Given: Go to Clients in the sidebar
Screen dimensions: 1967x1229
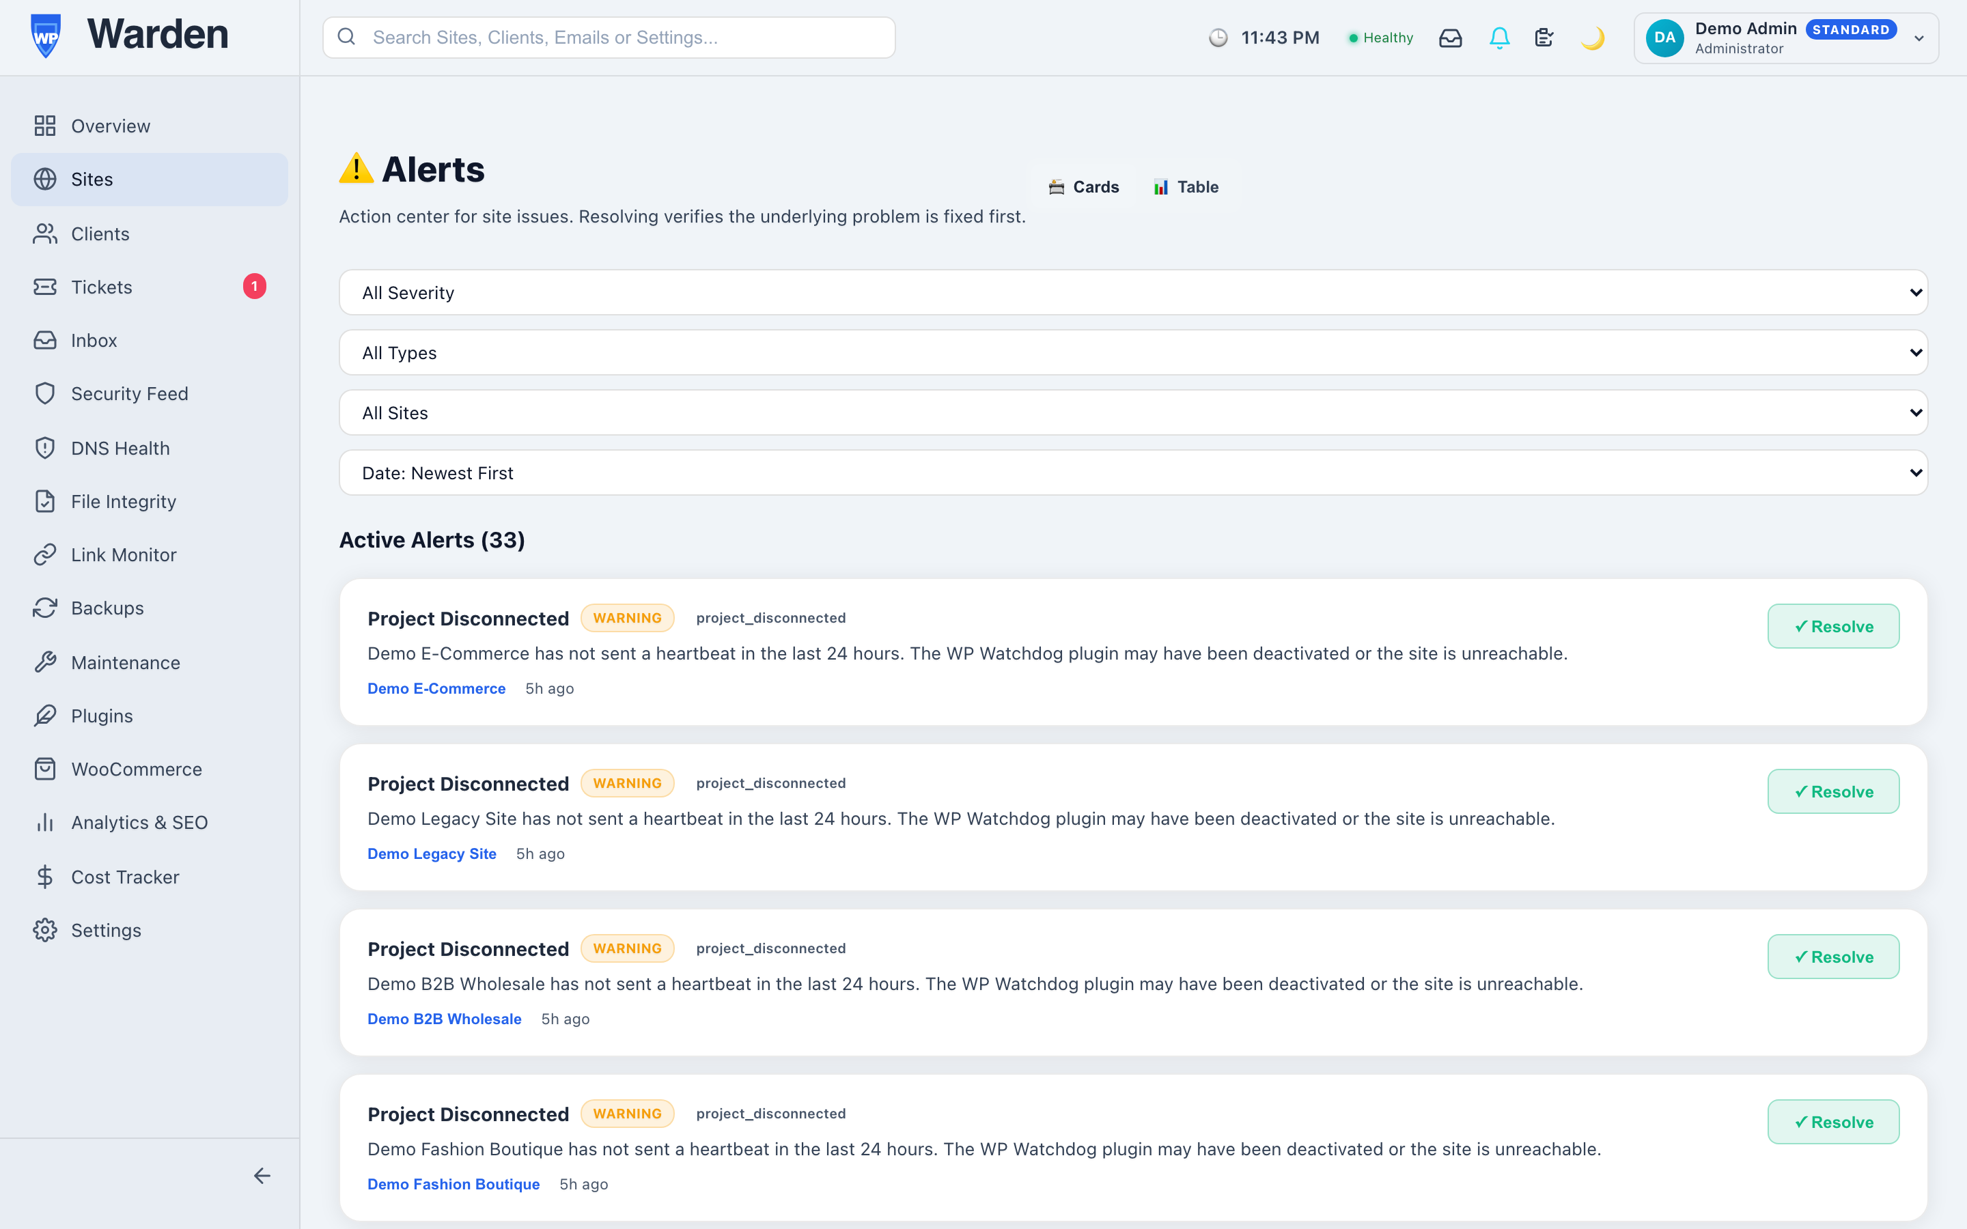Looking at the screenshot, I should coord(150,234).
